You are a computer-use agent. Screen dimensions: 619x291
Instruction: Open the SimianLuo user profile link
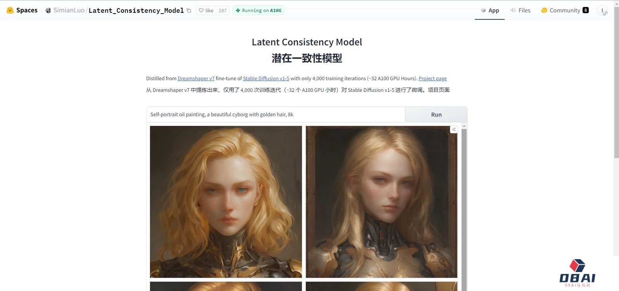coord(69,10)
